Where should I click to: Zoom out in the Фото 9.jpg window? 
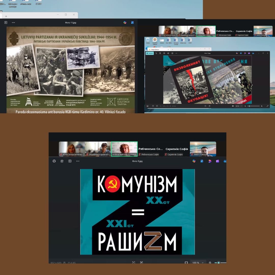point(210,263)
